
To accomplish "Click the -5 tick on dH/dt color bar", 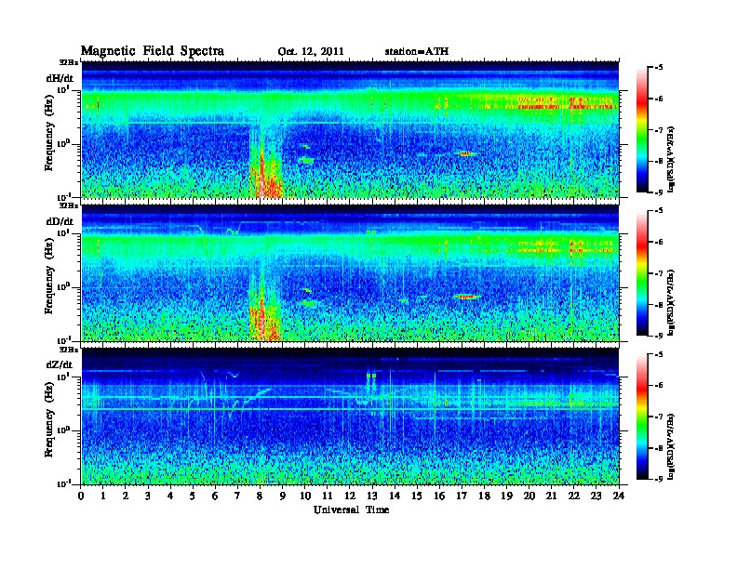I will coord(659,68).
